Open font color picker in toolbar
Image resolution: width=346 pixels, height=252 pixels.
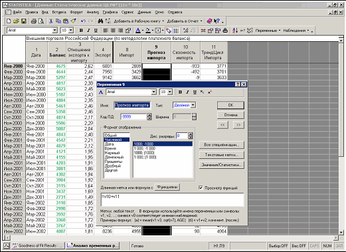138,31
